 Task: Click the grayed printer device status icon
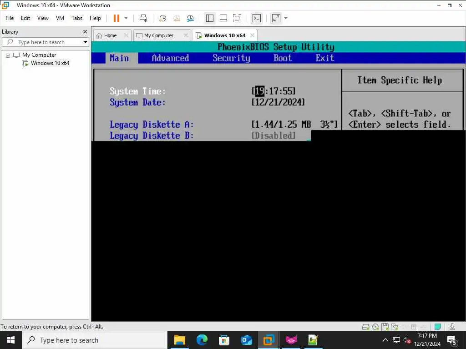click(413, 327)
